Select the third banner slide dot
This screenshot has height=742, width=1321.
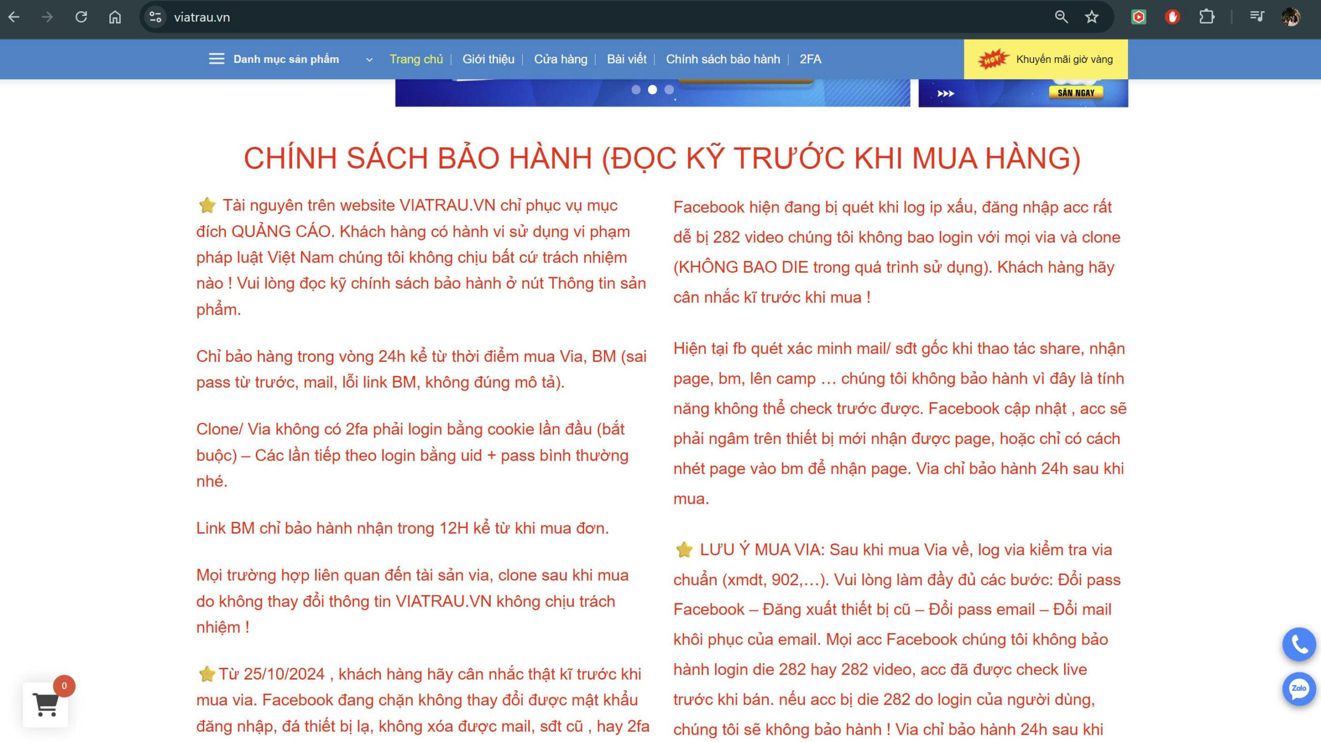[669, 90]
